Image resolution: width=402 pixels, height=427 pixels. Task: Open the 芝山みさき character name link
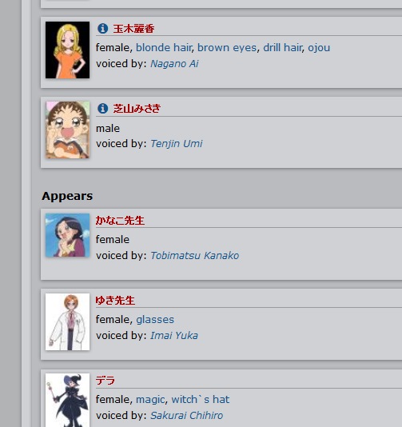pyautogui.click(x=137, y=109)
